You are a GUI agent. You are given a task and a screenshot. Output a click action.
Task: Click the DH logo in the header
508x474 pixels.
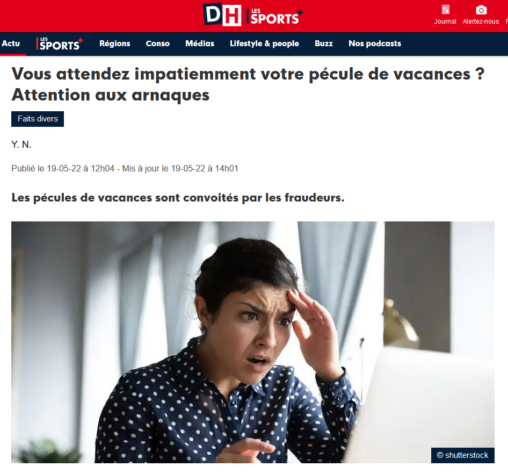point(222,15)
